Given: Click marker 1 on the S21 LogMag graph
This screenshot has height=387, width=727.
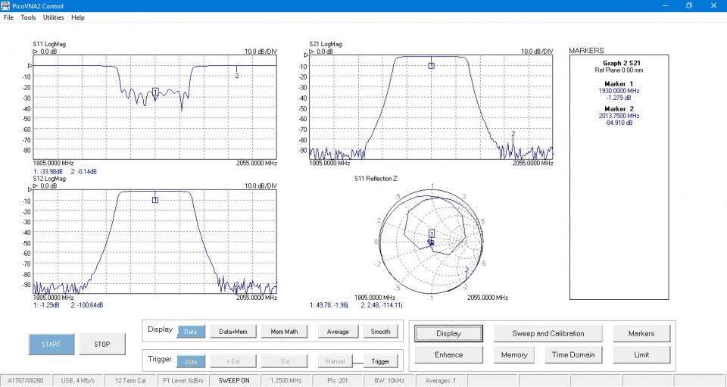Looking at the screenshot, I should pos(431,66).
